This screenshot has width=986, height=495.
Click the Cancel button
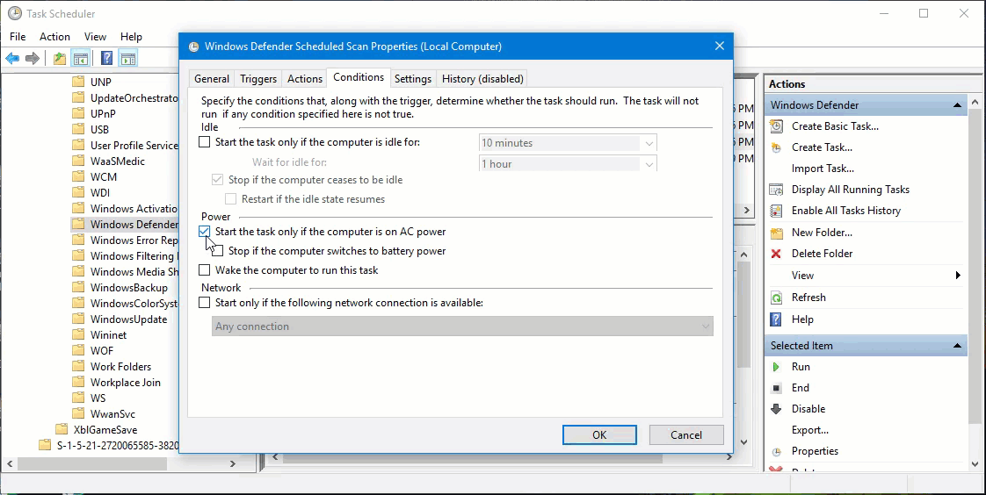[686, 434]
